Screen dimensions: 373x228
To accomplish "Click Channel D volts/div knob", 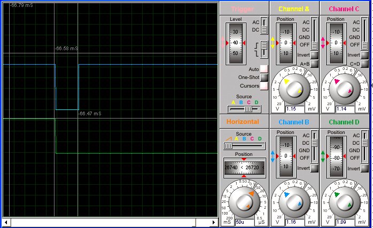I will point(345,202).
